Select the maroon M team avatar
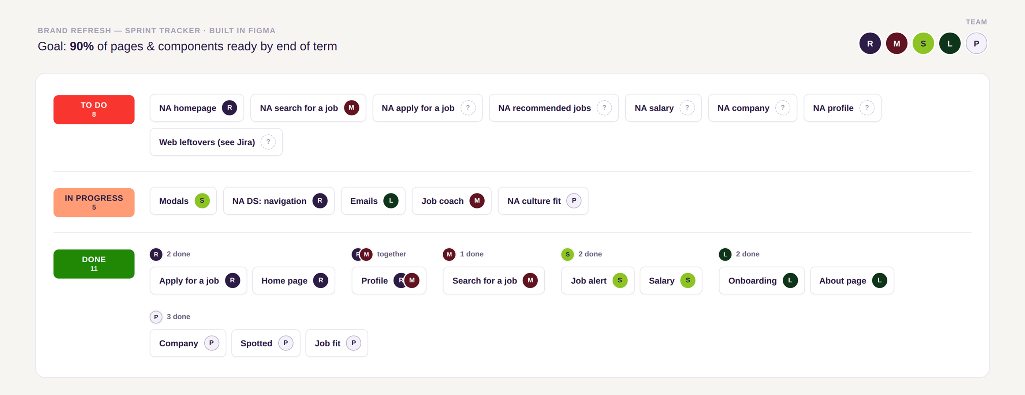Image resolution: width=1025 pixels, height=395 pixels. (x=897, y=44)
